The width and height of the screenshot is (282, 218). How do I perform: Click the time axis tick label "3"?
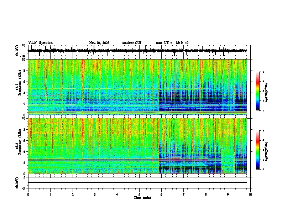95,194
